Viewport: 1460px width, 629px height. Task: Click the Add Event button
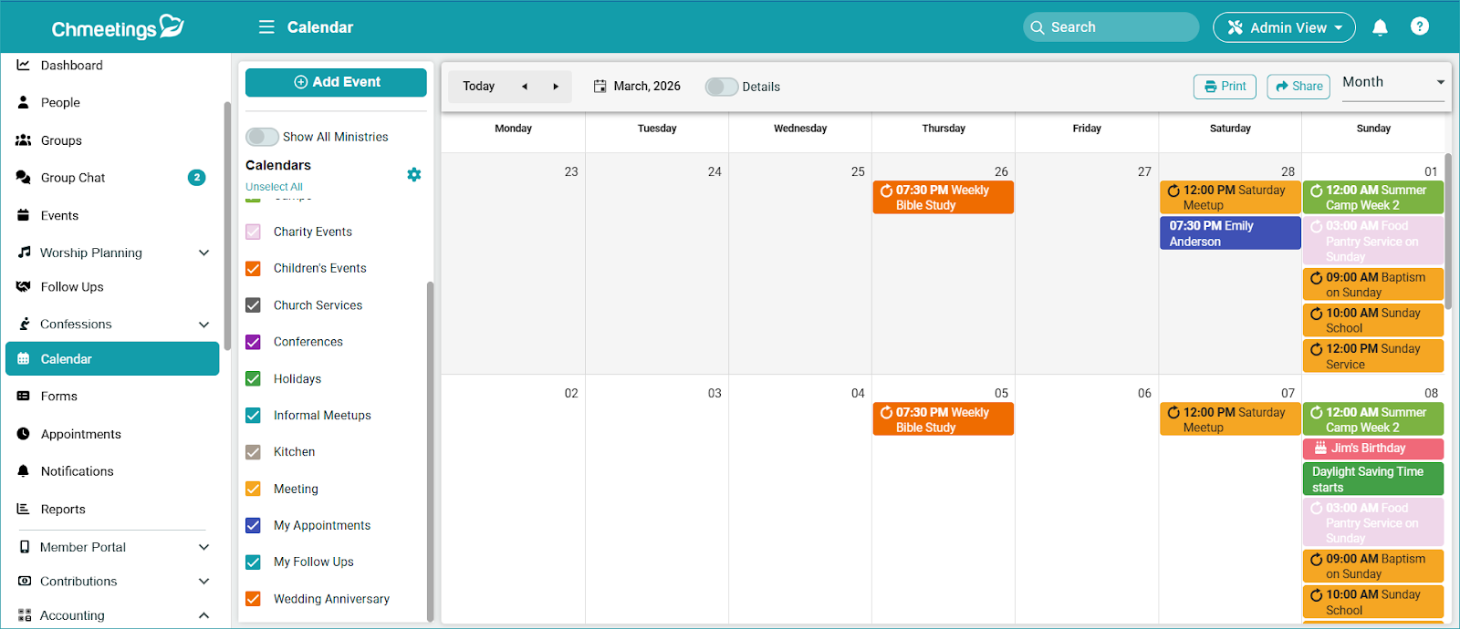(x=336, y=82)
